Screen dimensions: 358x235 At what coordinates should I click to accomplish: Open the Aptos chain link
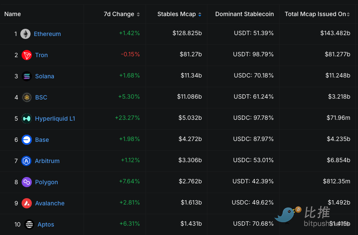[46, 224]
